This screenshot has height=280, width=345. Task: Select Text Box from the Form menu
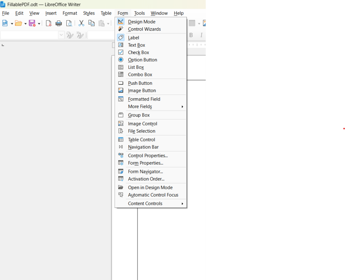point(151,45)
